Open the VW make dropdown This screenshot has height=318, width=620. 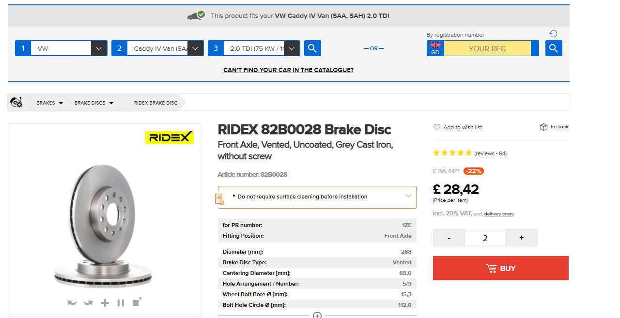[x=99, y=48]
